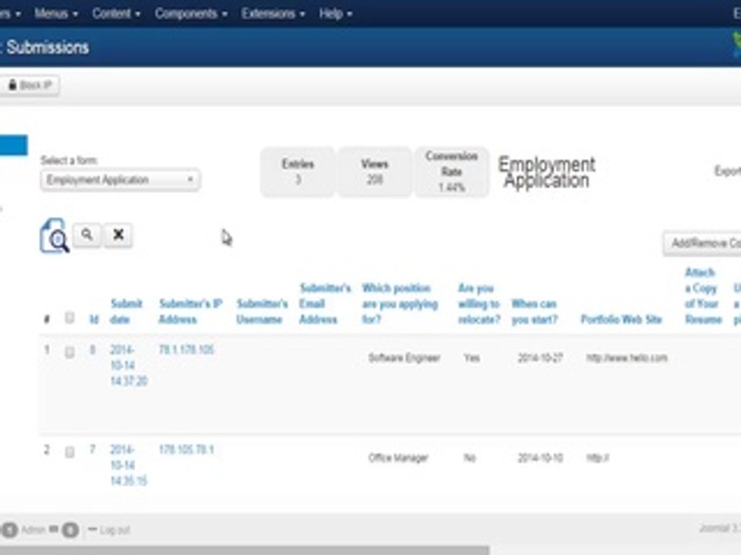
Task: Sort by Are you willing to relocate
Action: coord(479,304)
